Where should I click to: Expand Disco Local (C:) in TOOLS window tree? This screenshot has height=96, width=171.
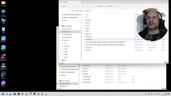click(x=61, y=29)
